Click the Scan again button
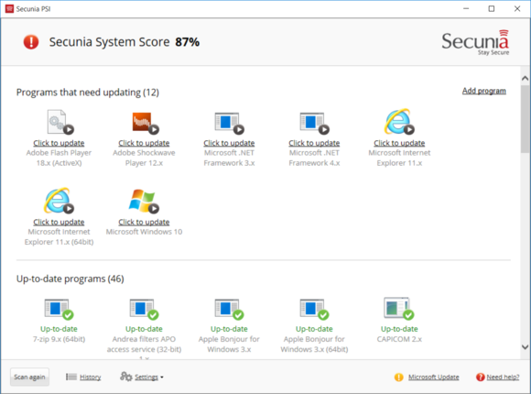Screen dimensions: 531x394 point(29,377)
